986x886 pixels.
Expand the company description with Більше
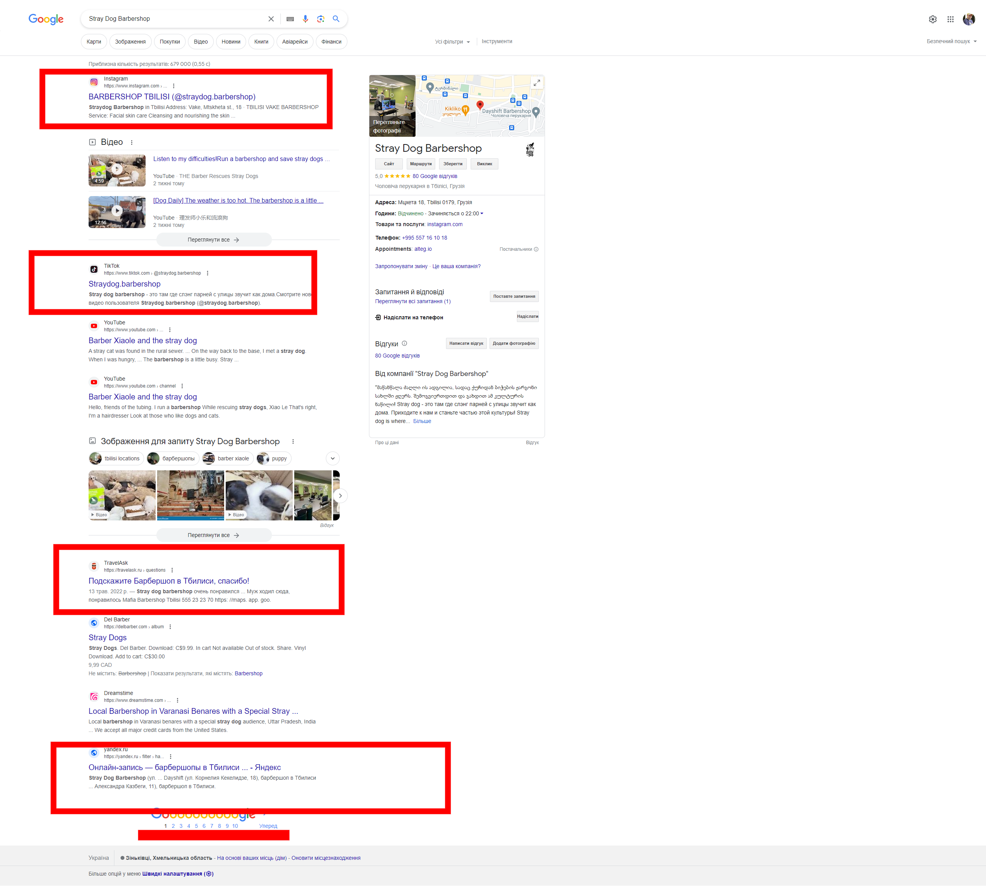pos(422,421)
